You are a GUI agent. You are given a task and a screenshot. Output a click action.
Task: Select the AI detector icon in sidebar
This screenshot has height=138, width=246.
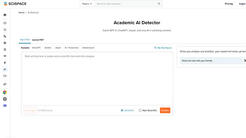[x=5, y=69]
